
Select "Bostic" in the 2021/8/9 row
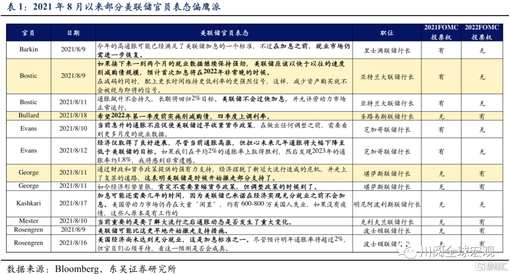[x=29, y=76]
